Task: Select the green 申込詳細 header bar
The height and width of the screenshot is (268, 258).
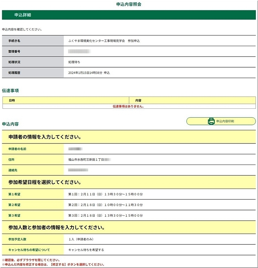Action: point(129,15)
